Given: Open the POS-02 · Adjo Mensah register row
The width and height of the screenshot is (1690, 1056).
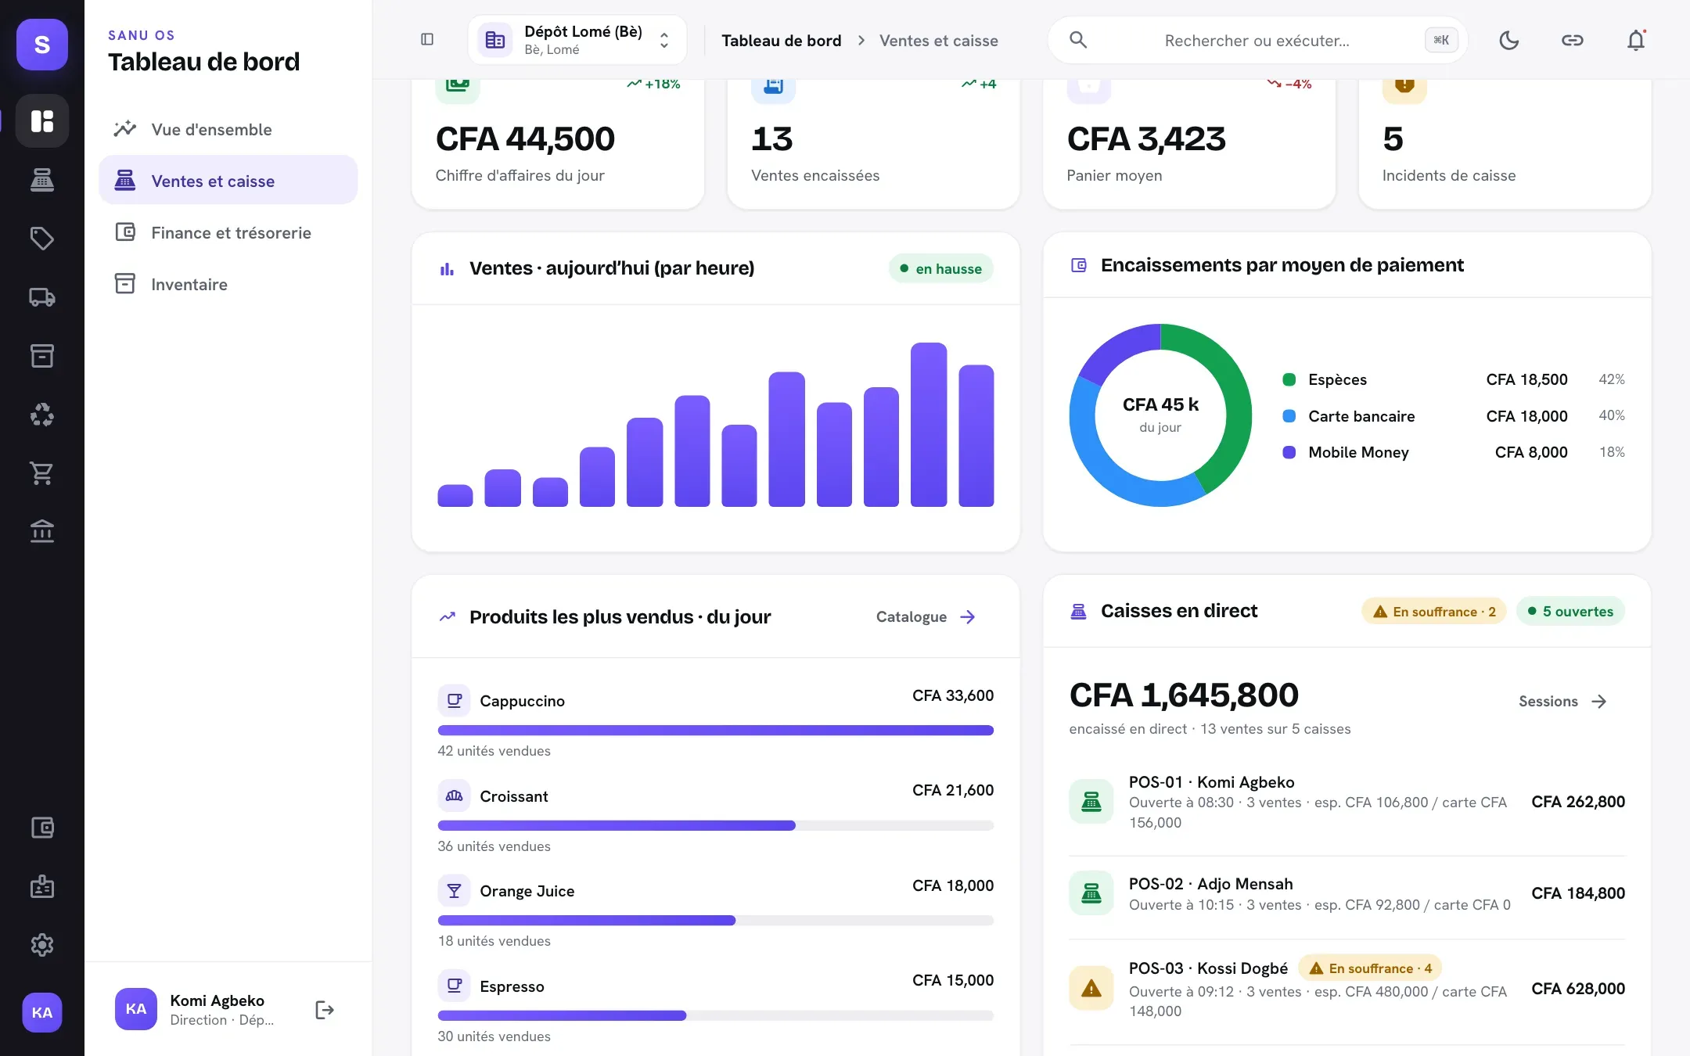Looking at the screenshot, I should tap(1347, 894).
